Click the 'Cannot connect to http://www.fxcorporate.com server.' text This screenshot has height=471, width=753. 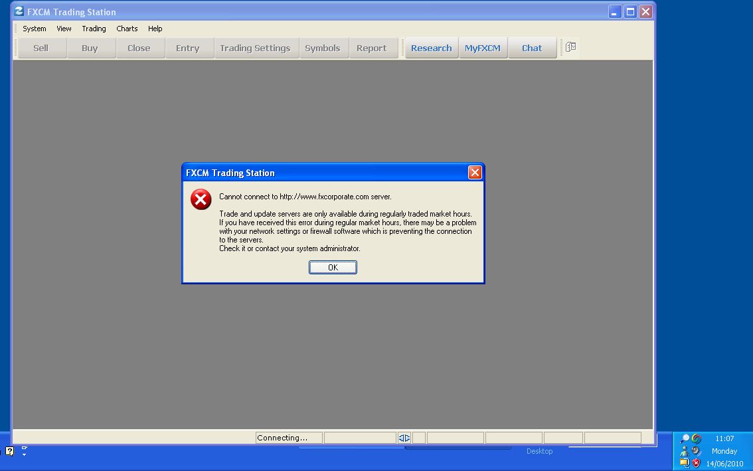pyautogui.click(x=305, y=197)
